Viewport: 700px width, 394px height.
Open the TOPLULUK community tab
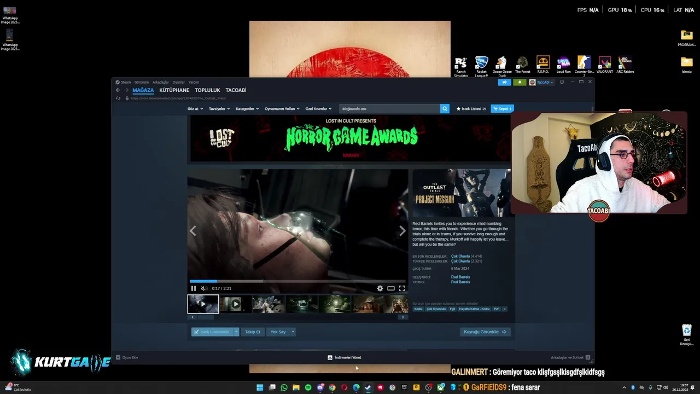point(208,90)
